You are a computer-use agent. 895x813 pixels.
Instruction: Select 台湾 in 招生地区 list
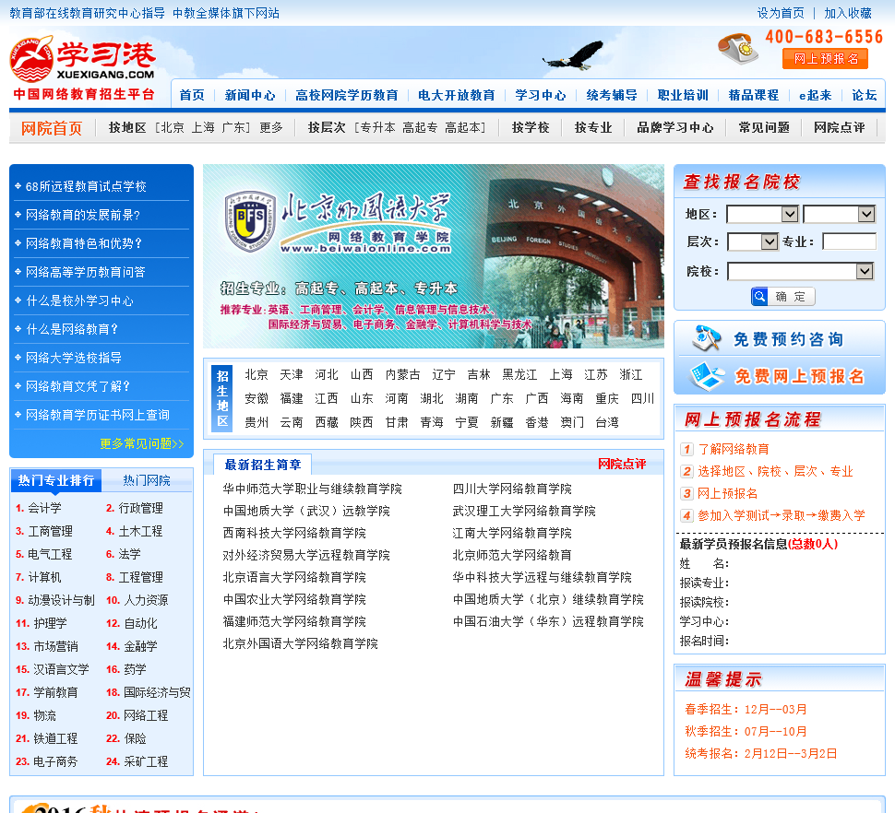click(x=607, y=422)
